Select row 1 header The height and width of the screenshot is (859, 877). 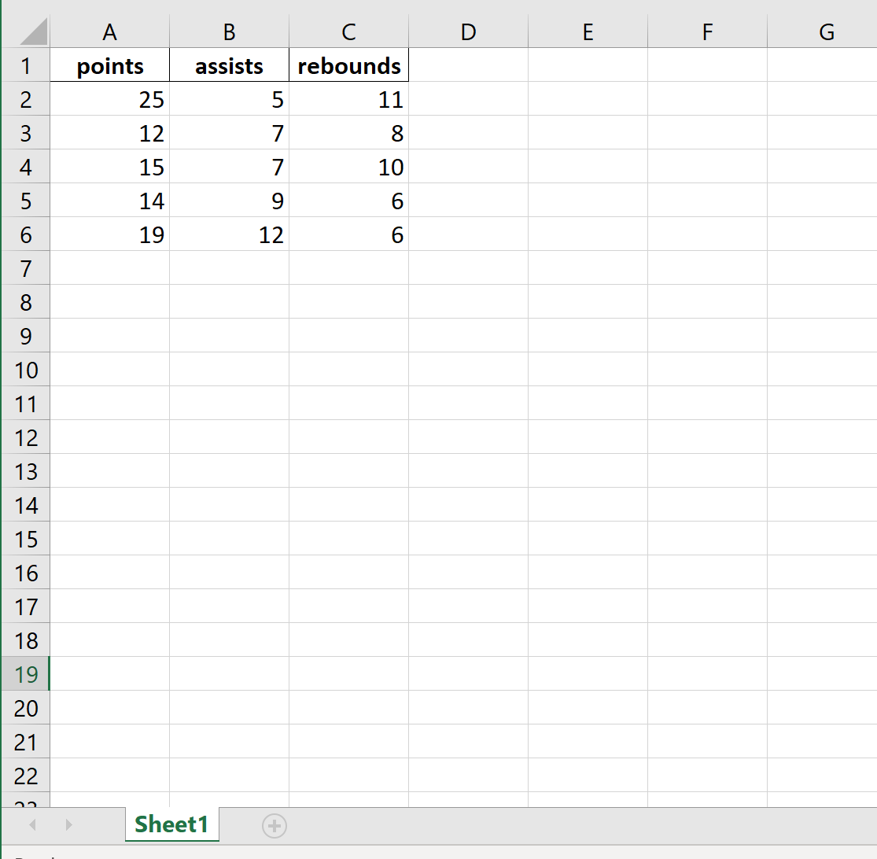tap(26, 65)
